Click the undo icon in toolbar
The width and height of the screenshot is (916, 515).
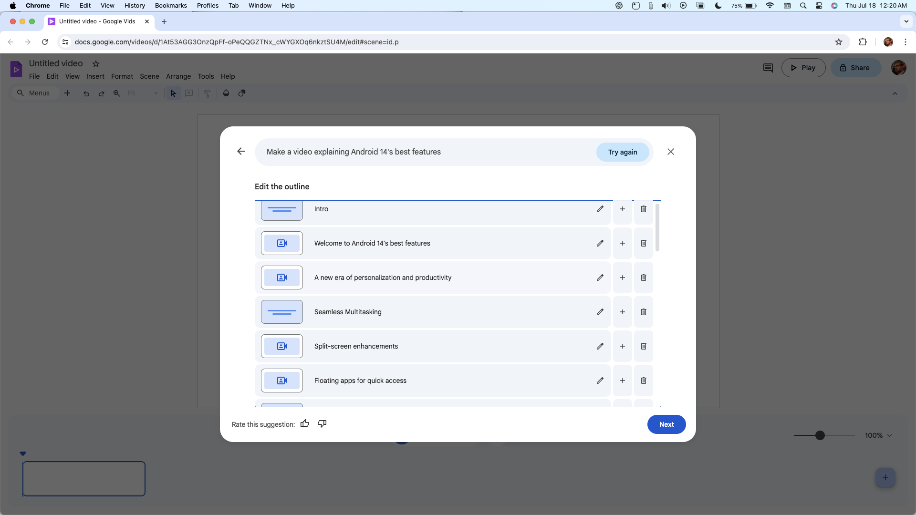[x=86, y=93]
